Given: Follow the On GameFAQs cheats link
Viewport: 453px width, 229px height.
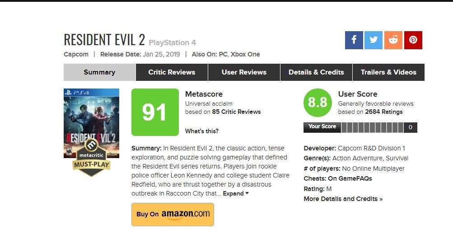Looking at the screenshot, I should (x=350, y=178).
